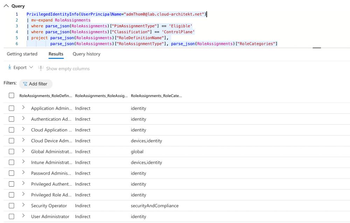Screen dimensions: 350x223
Task: Expand the Cloud Application row
Action: [x=23, y=129]
